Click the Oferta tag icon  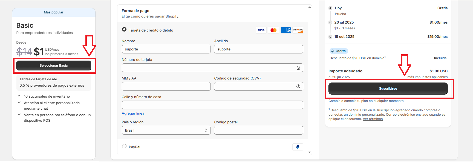tap(333, 51)
